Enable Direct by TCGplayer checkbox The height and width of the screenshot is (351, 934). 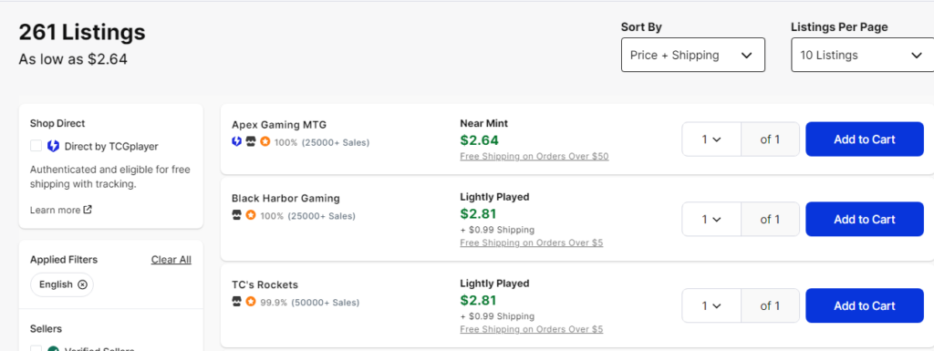(36, 146)
